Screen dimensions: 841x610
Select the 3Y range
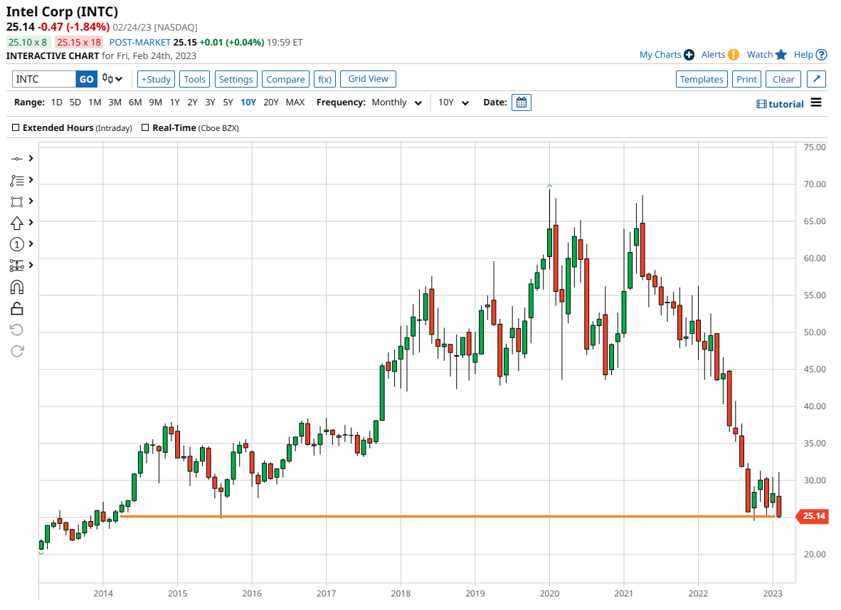click(210, 102)
